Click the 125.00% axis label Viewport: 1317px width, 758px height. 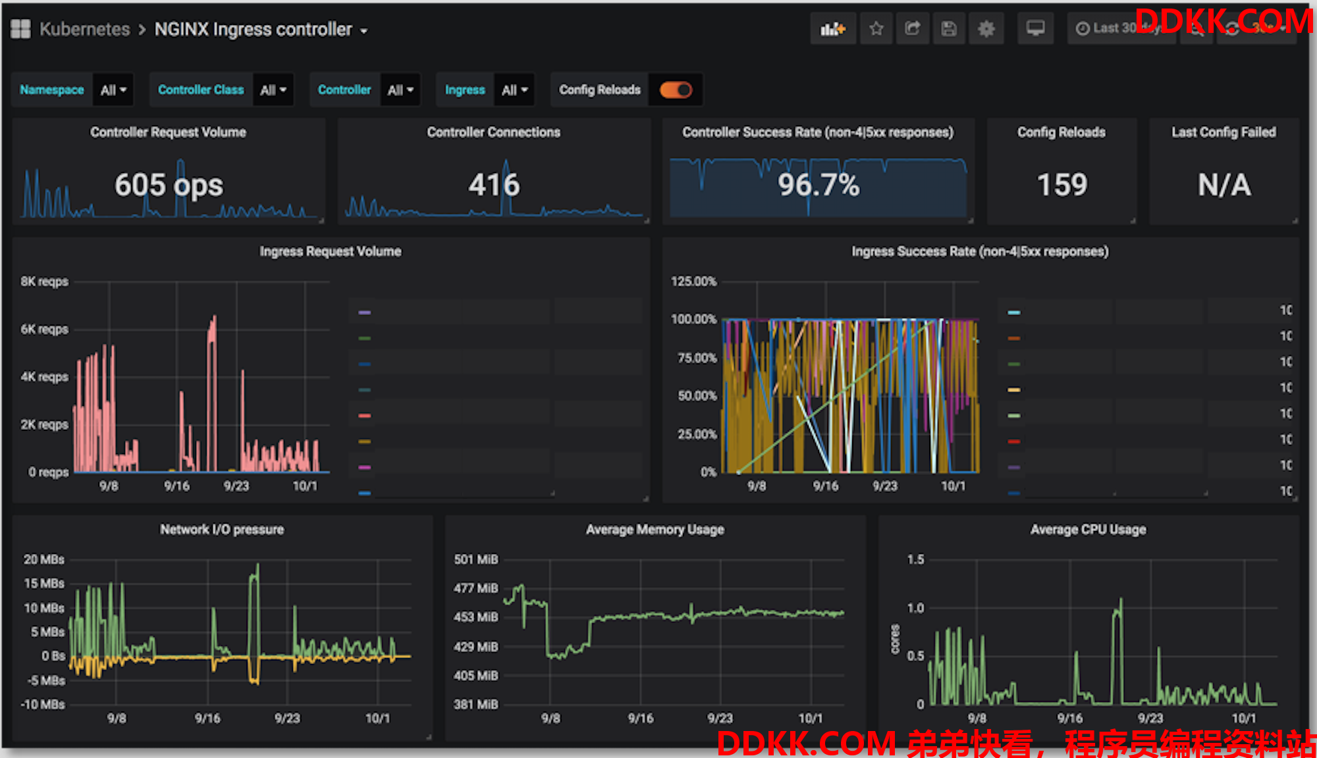tap(693, 282)
